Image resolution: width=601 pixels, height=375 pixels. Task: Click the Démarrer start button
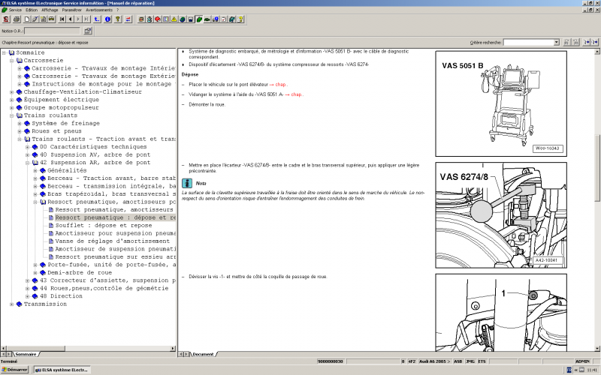16,370
